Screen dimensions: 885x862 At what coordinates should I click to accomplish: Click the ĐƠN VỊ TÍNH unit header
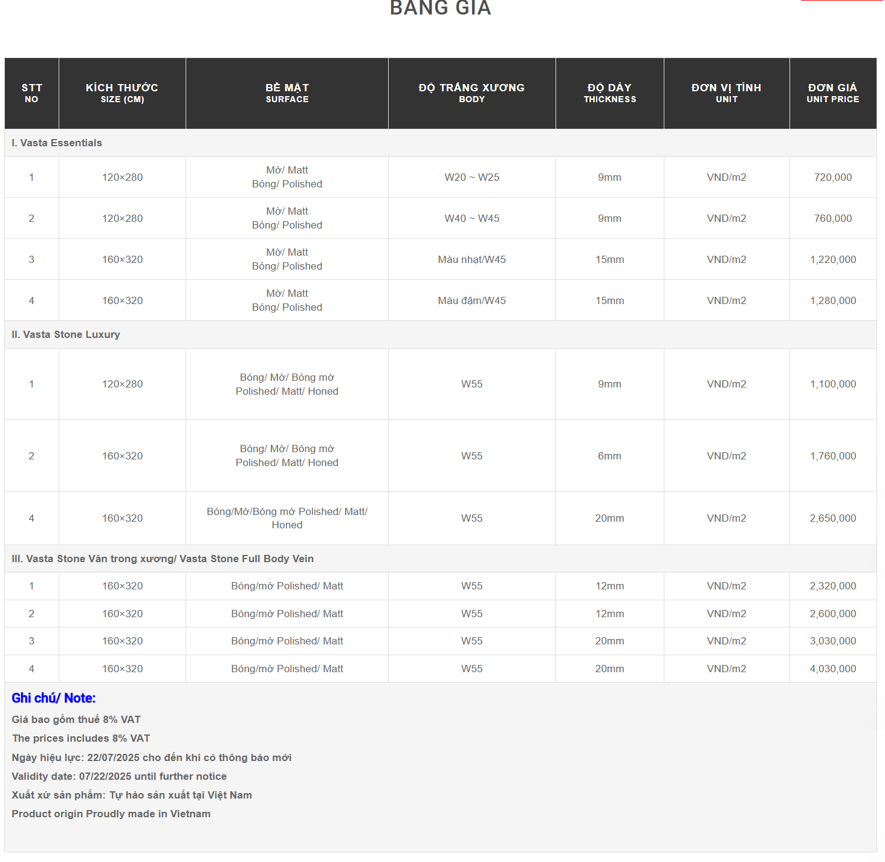coord(726,93)
